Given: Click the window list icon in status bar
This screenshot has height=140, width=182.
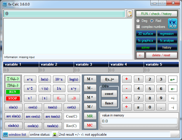Looking at the screenshot, I should [5, 135].
